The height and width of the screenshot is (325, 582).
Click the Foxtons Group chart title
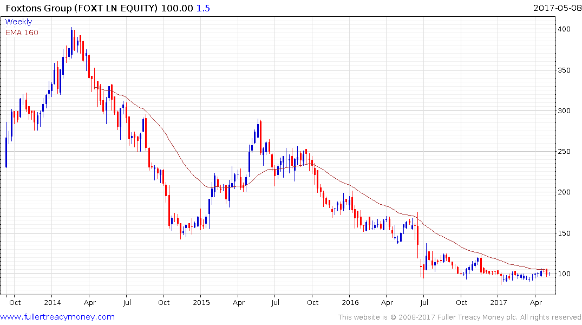point(108,8)
